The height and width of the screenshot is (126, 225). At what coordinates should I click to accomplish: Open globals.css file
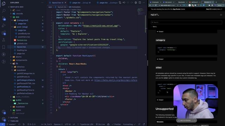(22, 43)
